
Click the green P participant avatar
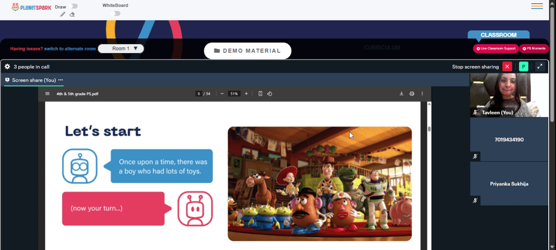coord(523,67)
